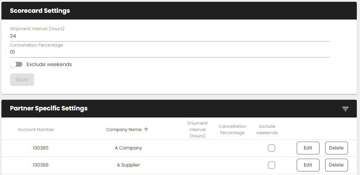Edit the A Company row
The height and width of the screenshot is (175, 360).
(x=308, y=148)
